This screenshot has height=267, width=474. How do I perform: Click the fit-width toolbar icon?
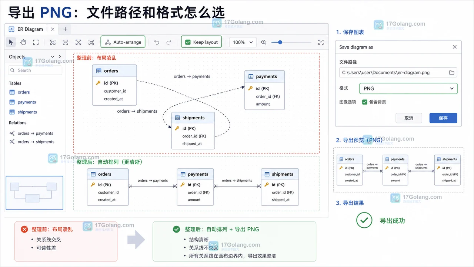[x=66, y=42]
